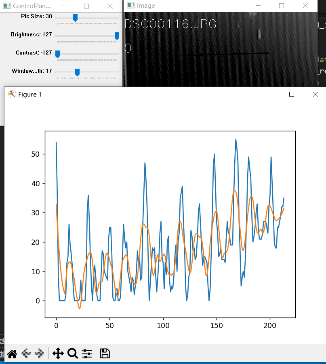Open the Configure subplots settings

87,353
